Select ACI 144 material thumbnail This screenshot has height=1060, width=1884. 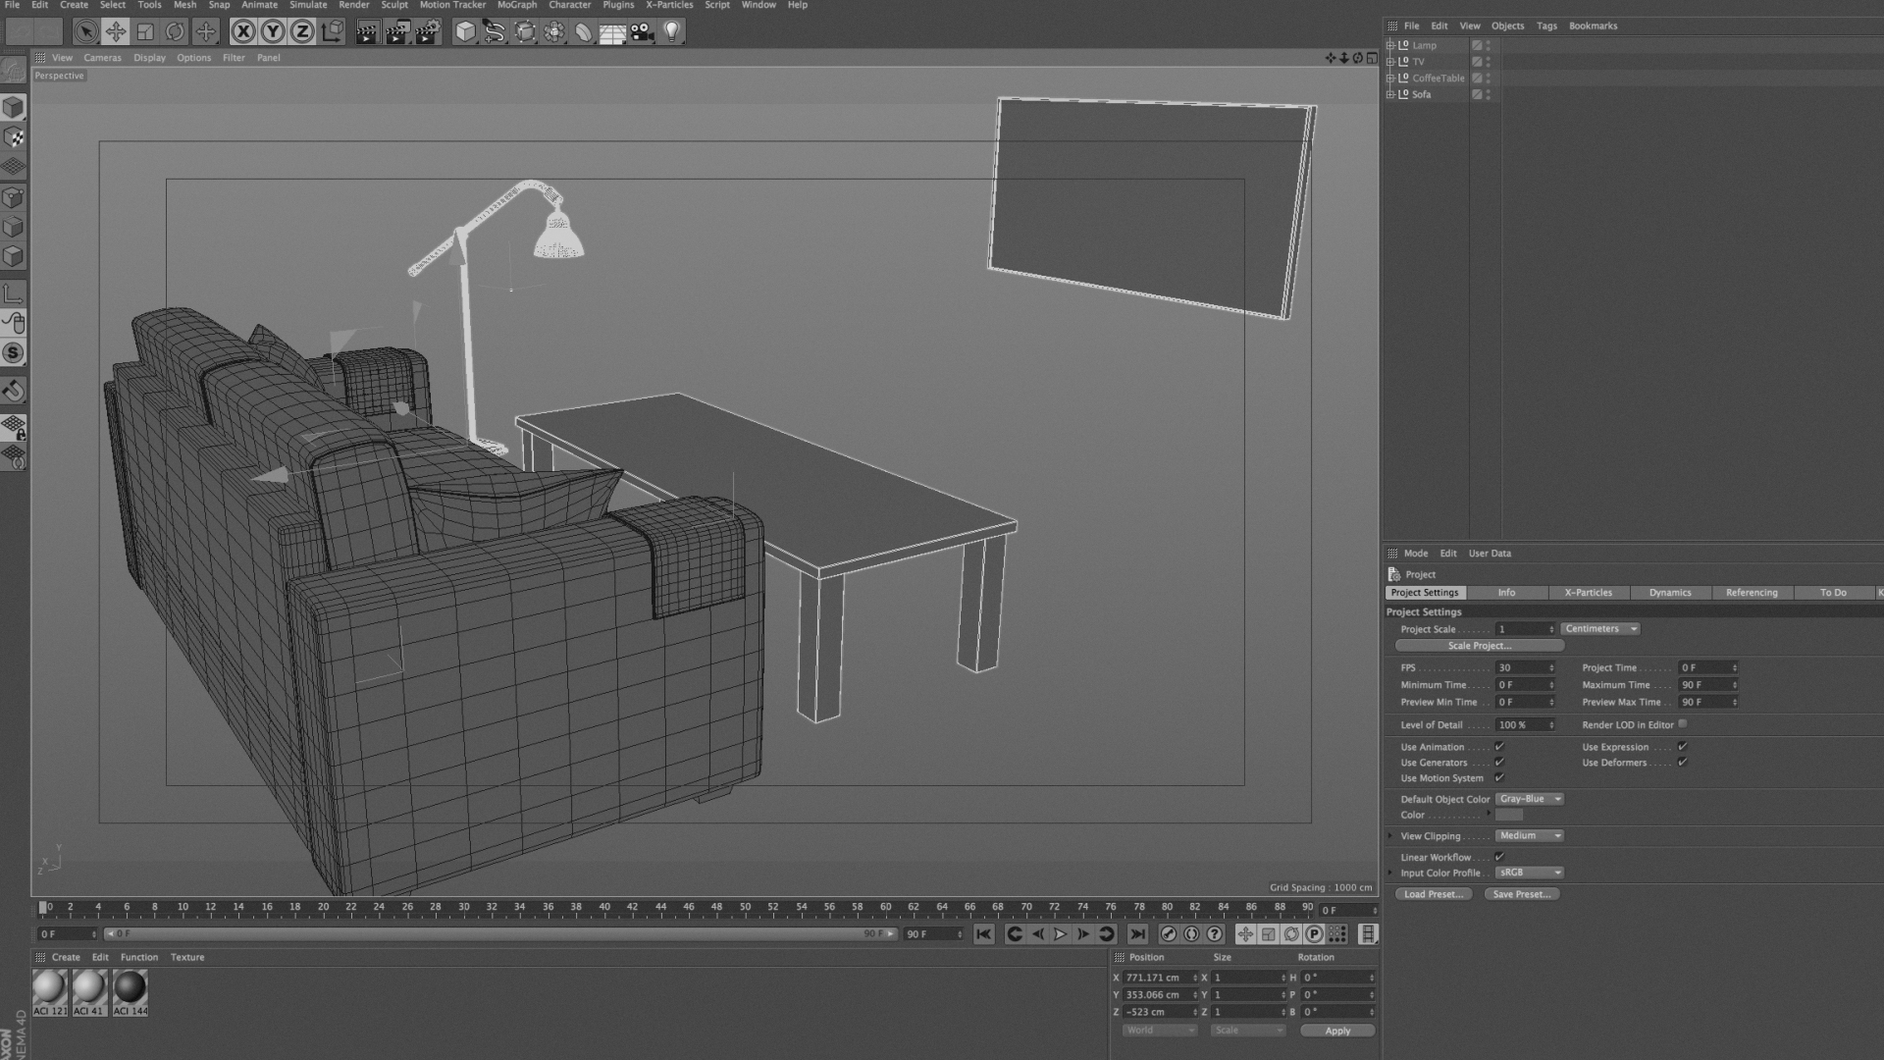(x=130, y=992)
